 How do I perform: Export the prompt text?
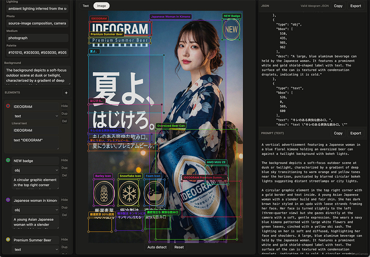[356, 133]
